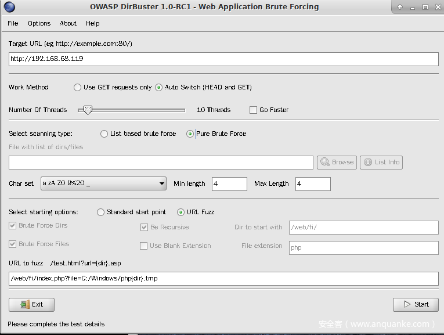Select Use GET requests only
444x335 pixels.
[78, 87]
